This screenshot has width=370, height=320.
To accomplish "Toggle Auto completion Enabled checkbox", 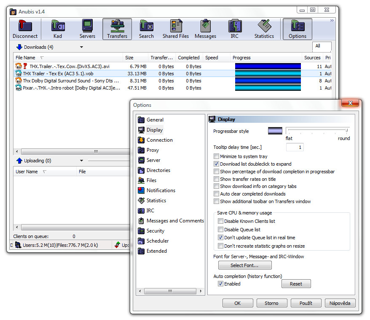I will 220,284.
